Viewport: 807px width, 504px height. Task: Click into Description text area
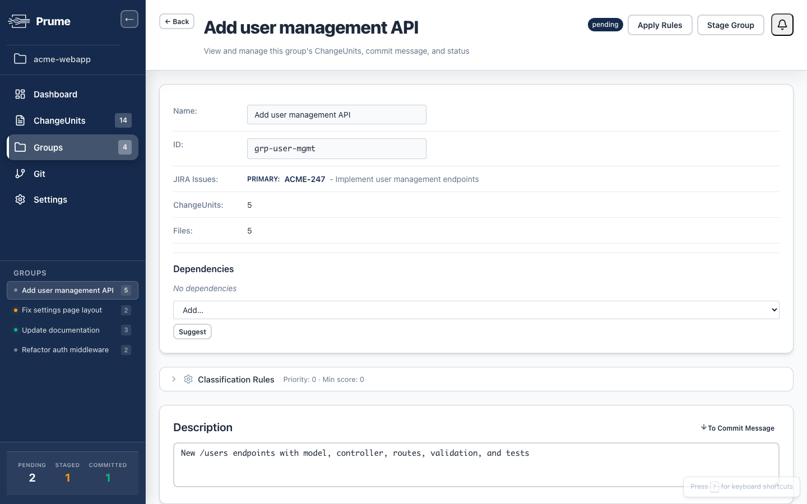476,465
